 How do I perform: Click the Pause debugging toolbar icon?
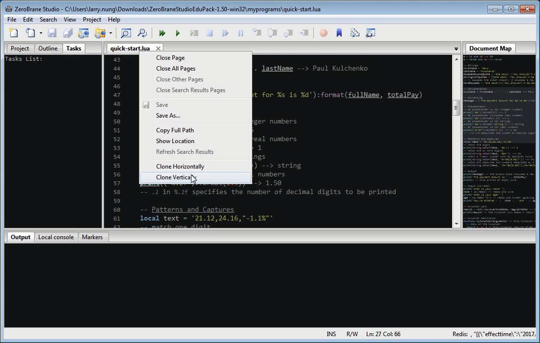click(x=241, y=33)
